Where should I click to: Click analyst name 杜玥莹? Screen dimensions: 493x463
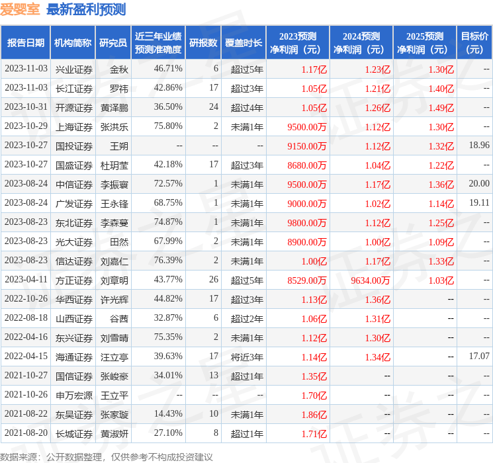(114, 165)
